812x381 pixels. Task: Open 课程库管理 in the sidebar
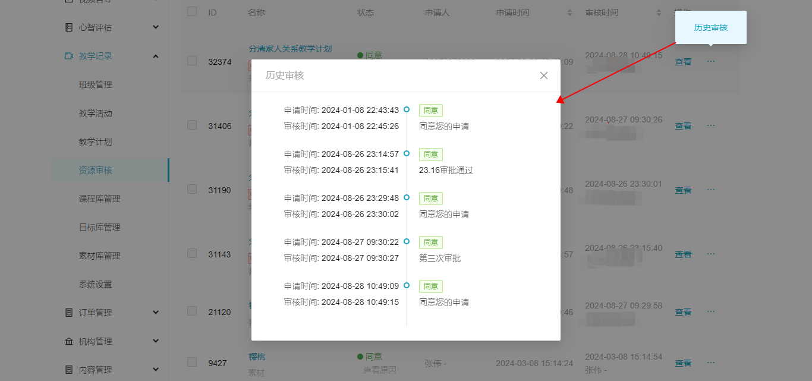pyautogui.click(x=100, y=199)
